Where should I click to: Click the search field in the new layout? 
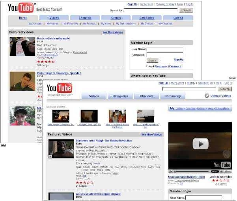pos(189,89)
